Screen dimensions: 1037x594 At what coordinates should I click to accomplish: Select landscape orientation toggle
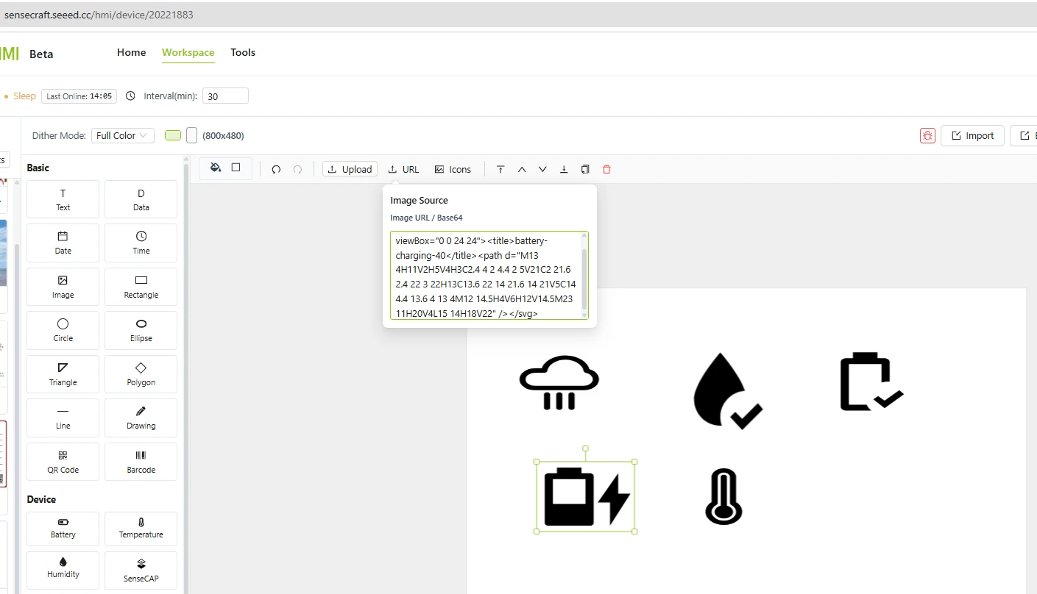coord(173,135)
